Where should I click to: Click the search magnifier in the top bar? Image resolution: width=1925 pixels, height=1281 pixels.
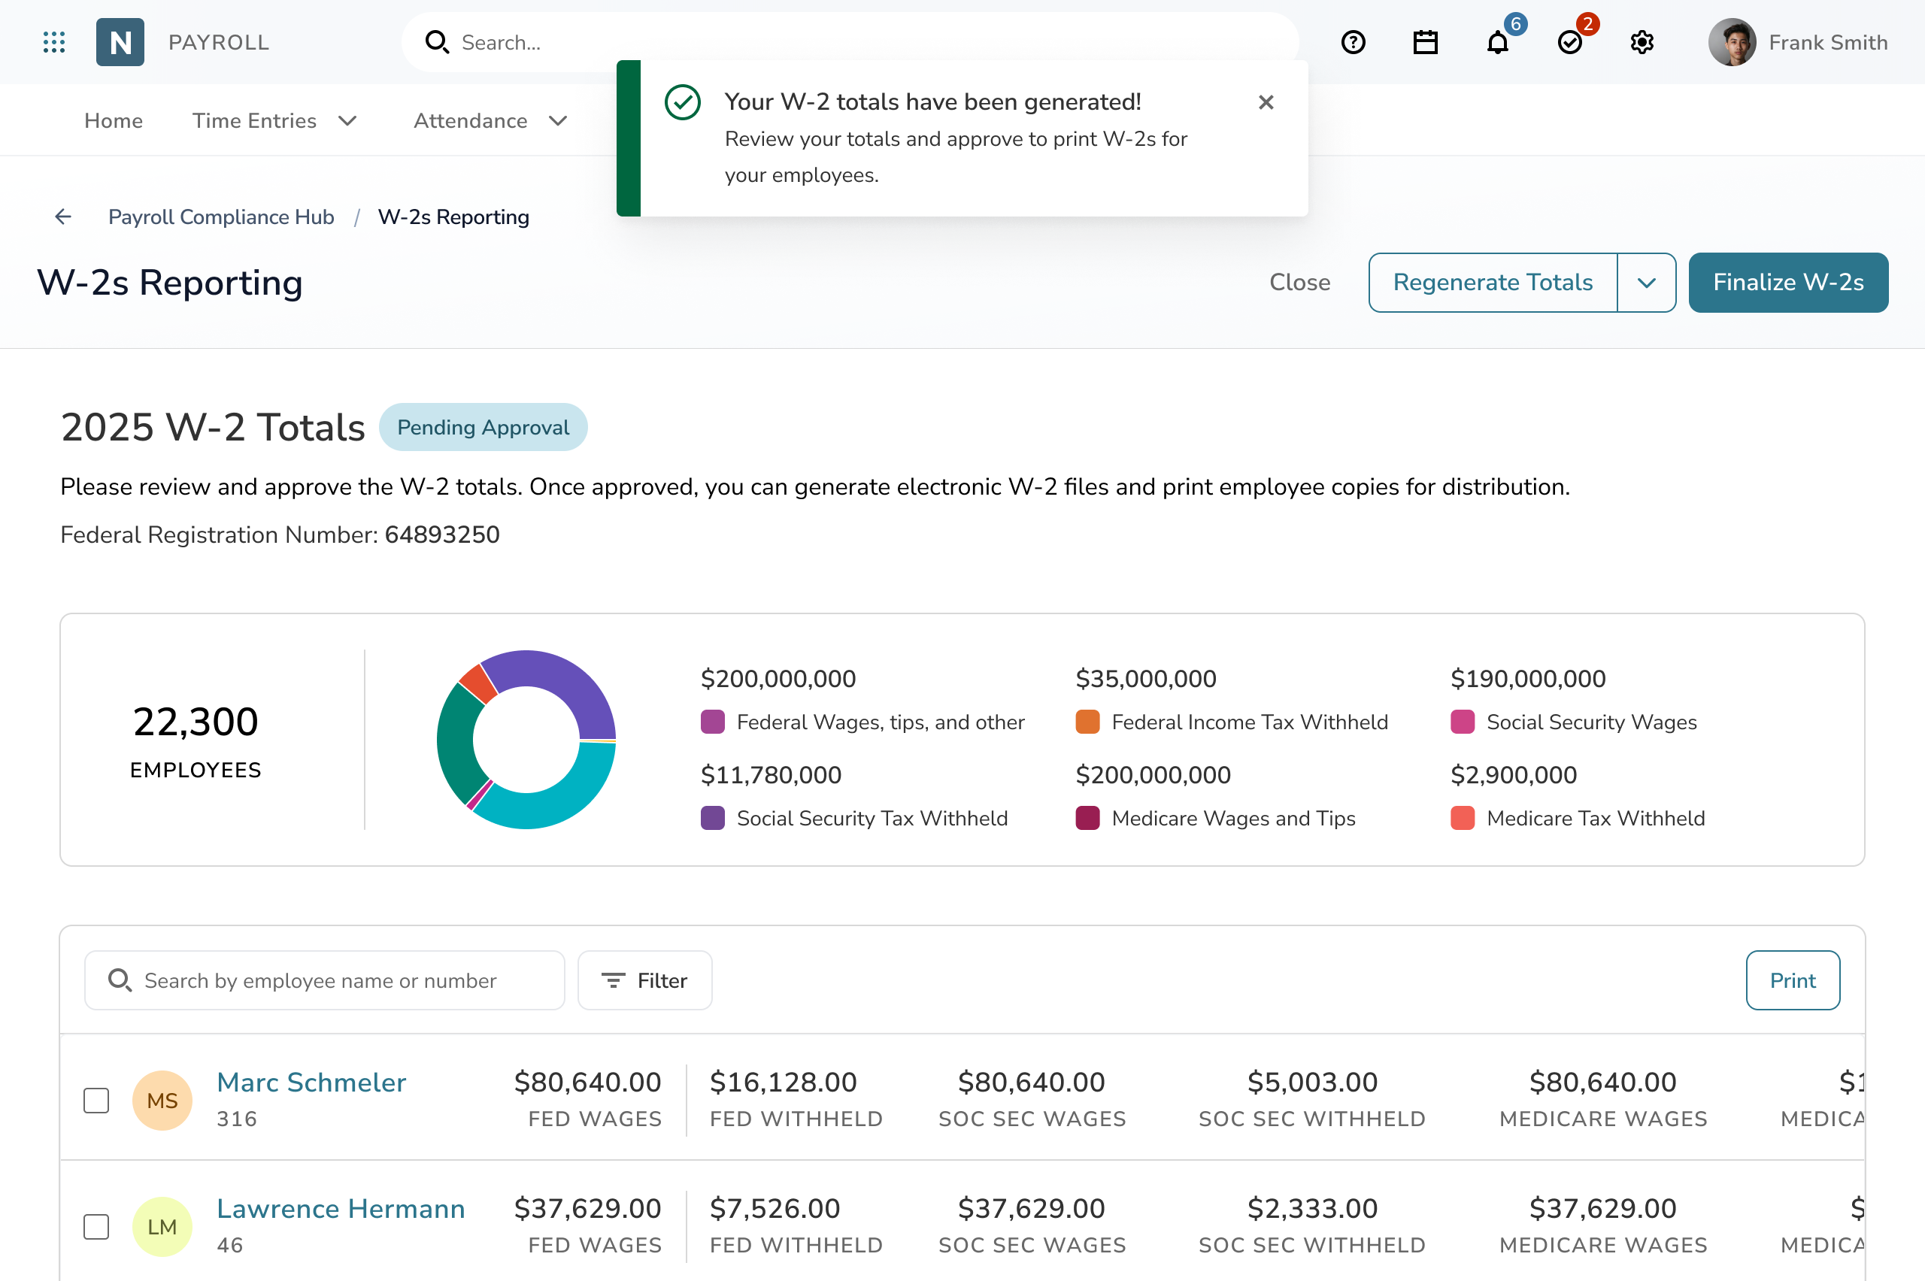click(x=437, y=41)
